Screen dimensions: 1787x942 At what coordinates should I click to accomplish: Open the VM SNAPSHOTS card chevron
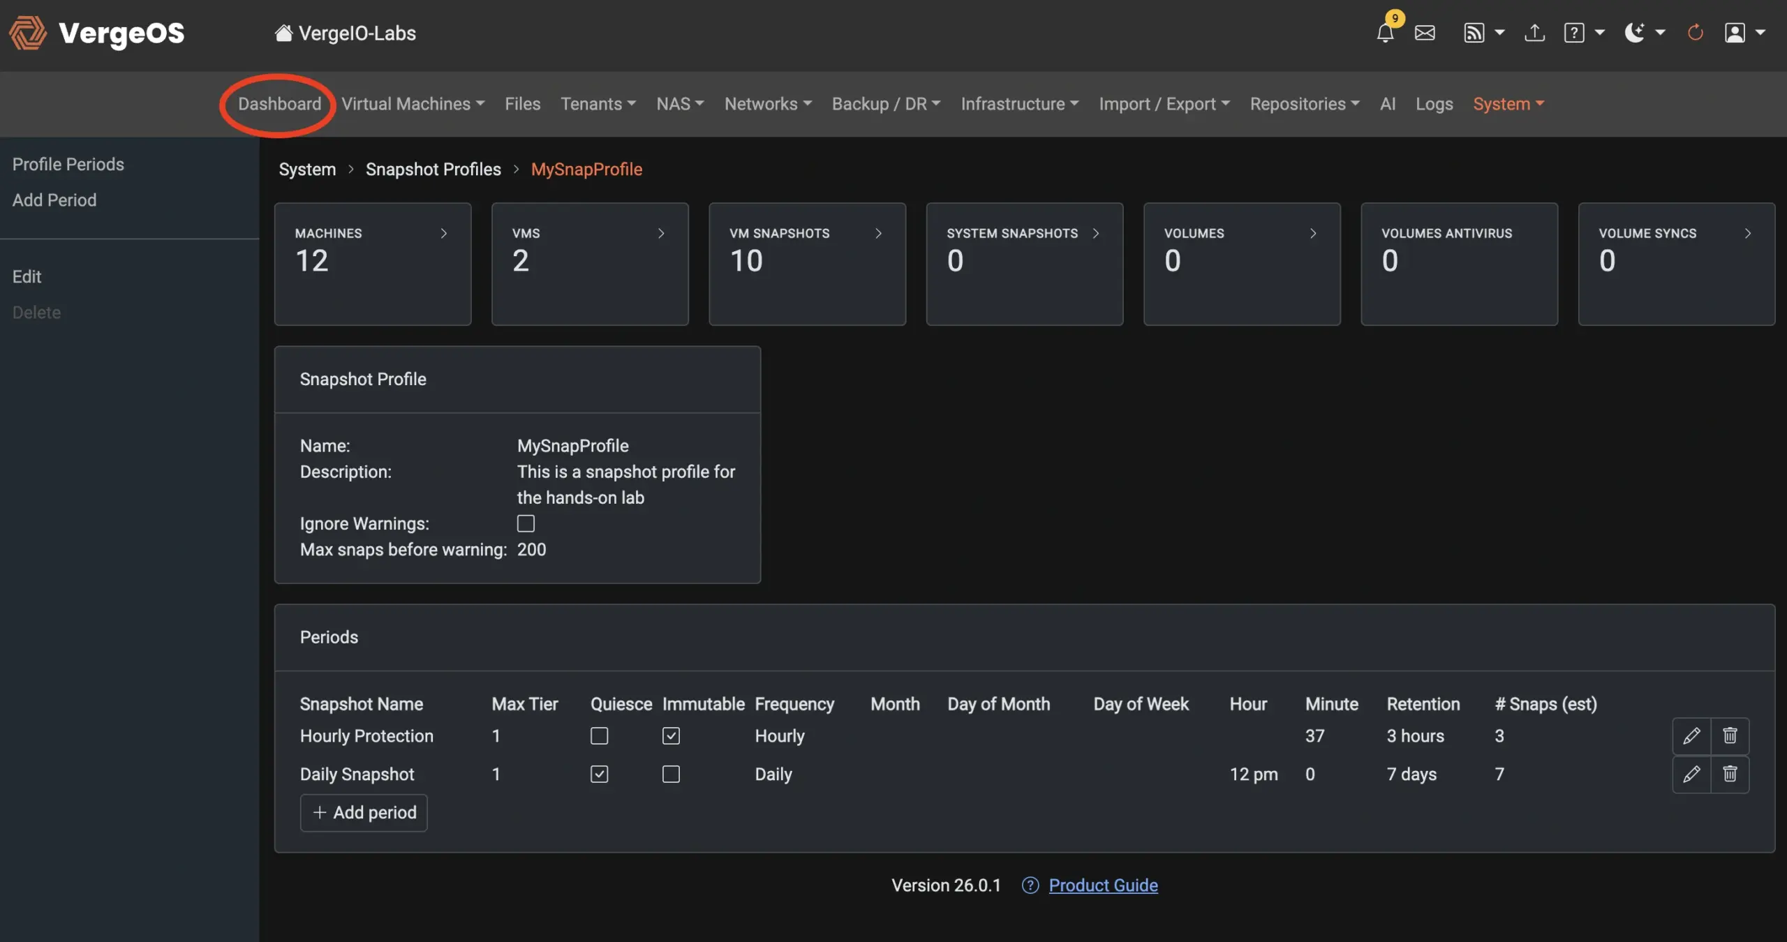click(x=878, y=234)
